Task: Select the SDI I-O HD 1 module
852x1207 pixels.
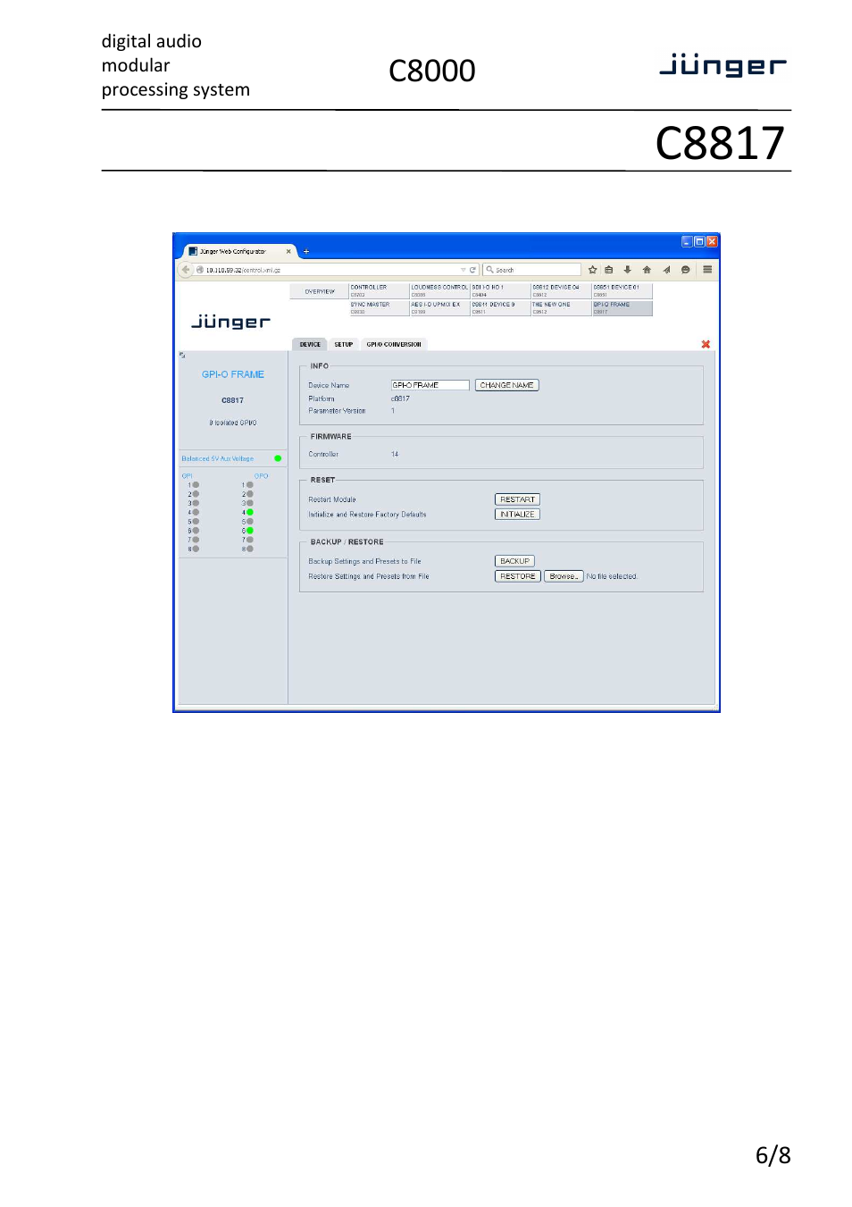Action: tap(500, 291)
